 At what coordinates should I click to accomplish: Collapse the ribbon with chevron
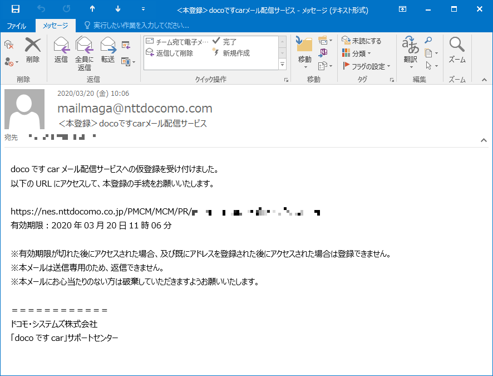pyautogui.click(x=484, y=80)
